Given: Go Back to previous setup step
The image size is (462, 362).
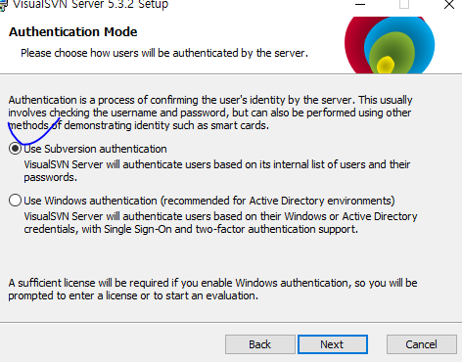Looking at the screenshot, I should tap(260, 344).
